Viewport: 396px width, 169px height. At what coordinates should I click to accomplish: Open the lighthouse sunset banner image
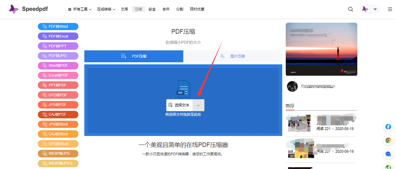(x=321, y=49)
